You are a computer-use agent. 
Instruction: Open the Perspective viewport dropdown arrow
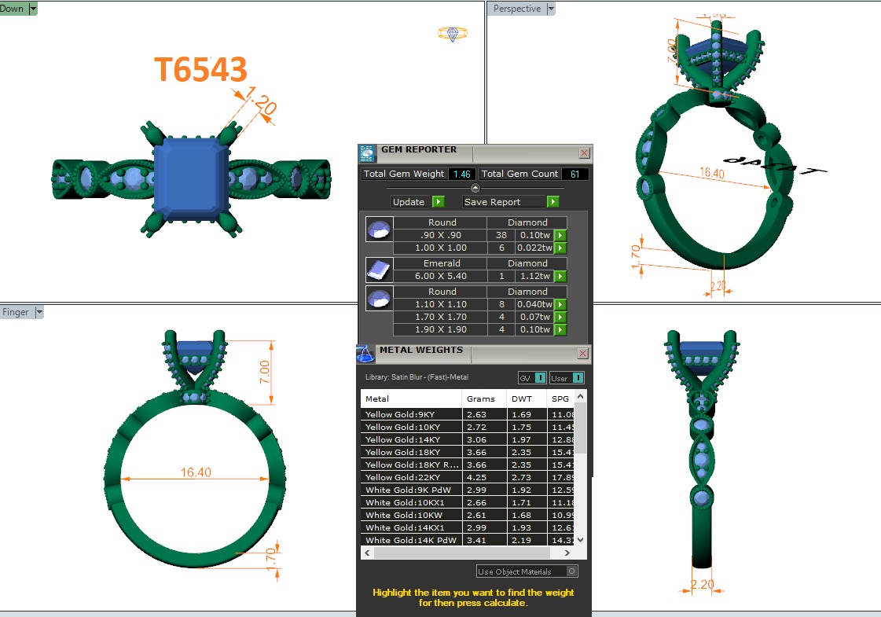[551, 9]
